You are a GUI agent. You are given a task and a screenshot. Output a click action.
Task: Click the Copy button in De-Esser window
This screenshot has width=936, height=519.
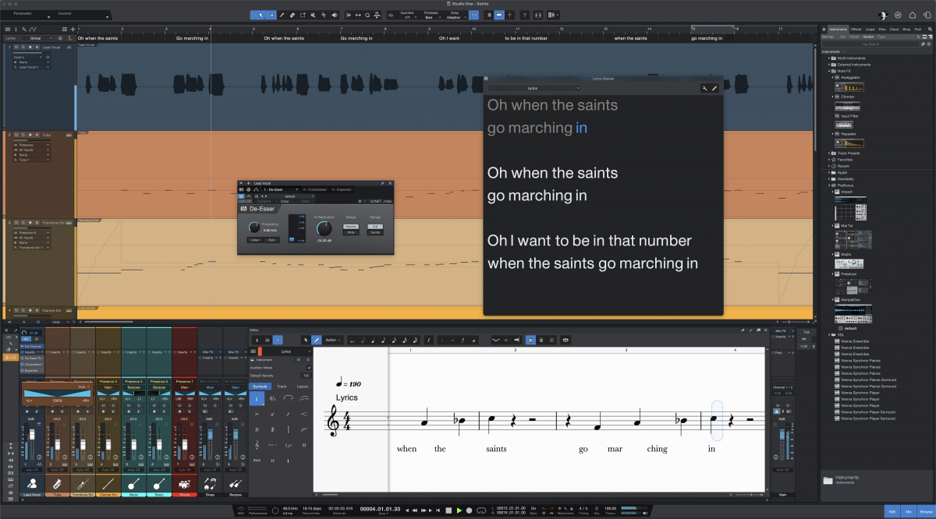tap(285, 201)
